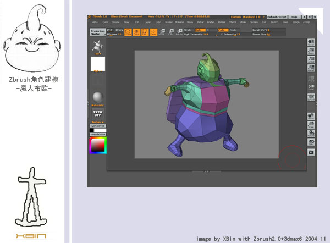Click the Actual size icon in right shelf
Image resolution: width=330 pixels, height=243 pixels.
[311, 59]
